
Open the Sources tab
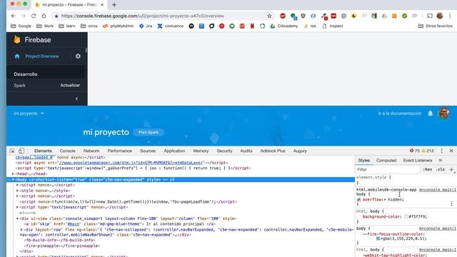coord(148,151)
